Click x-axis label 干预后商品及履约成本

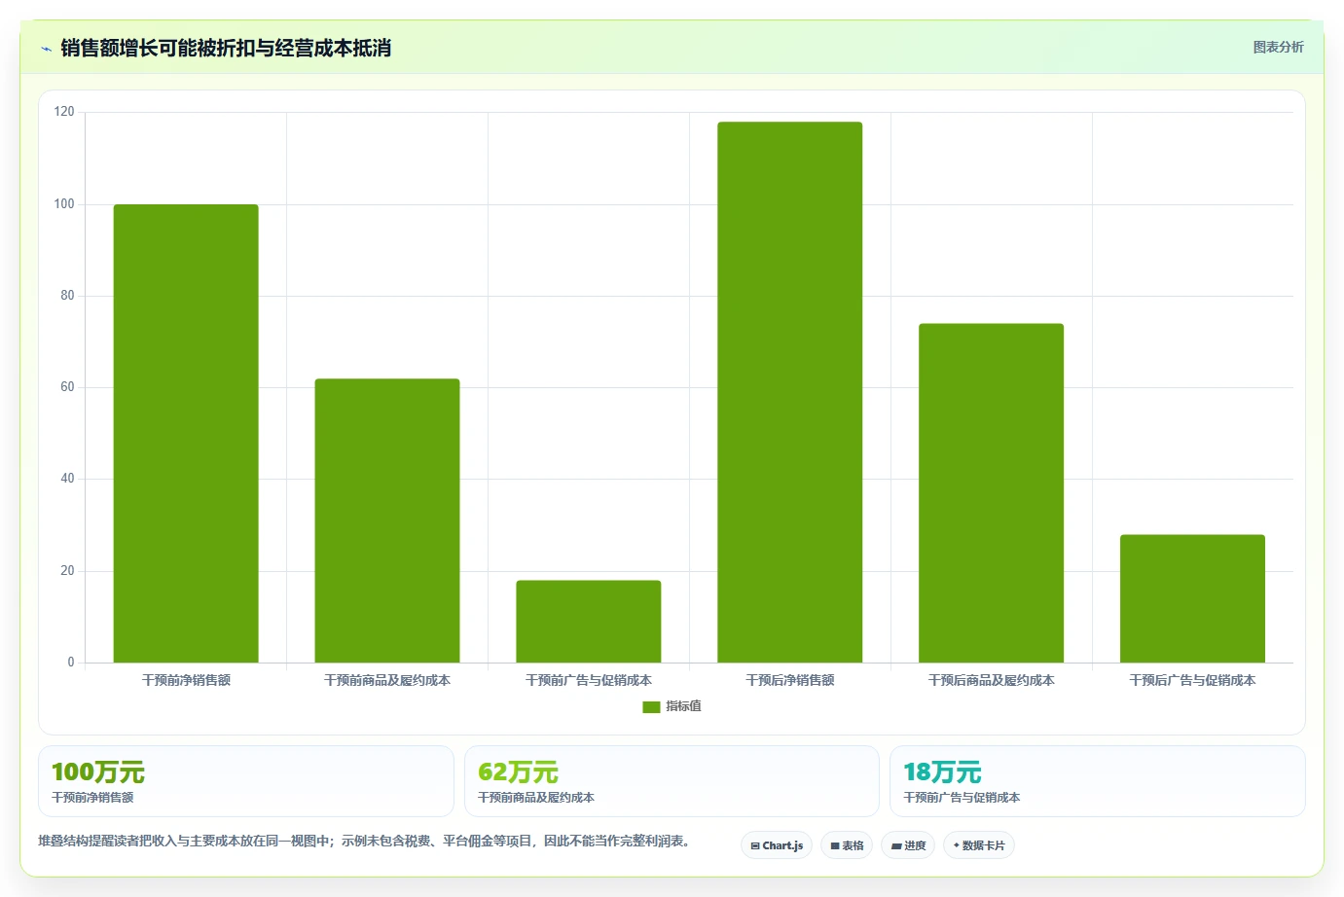point(991,680)
